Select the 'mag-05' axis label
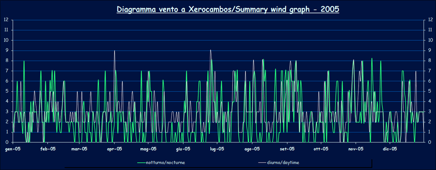Viewport: 436px width, 170px height. [148, 149]
